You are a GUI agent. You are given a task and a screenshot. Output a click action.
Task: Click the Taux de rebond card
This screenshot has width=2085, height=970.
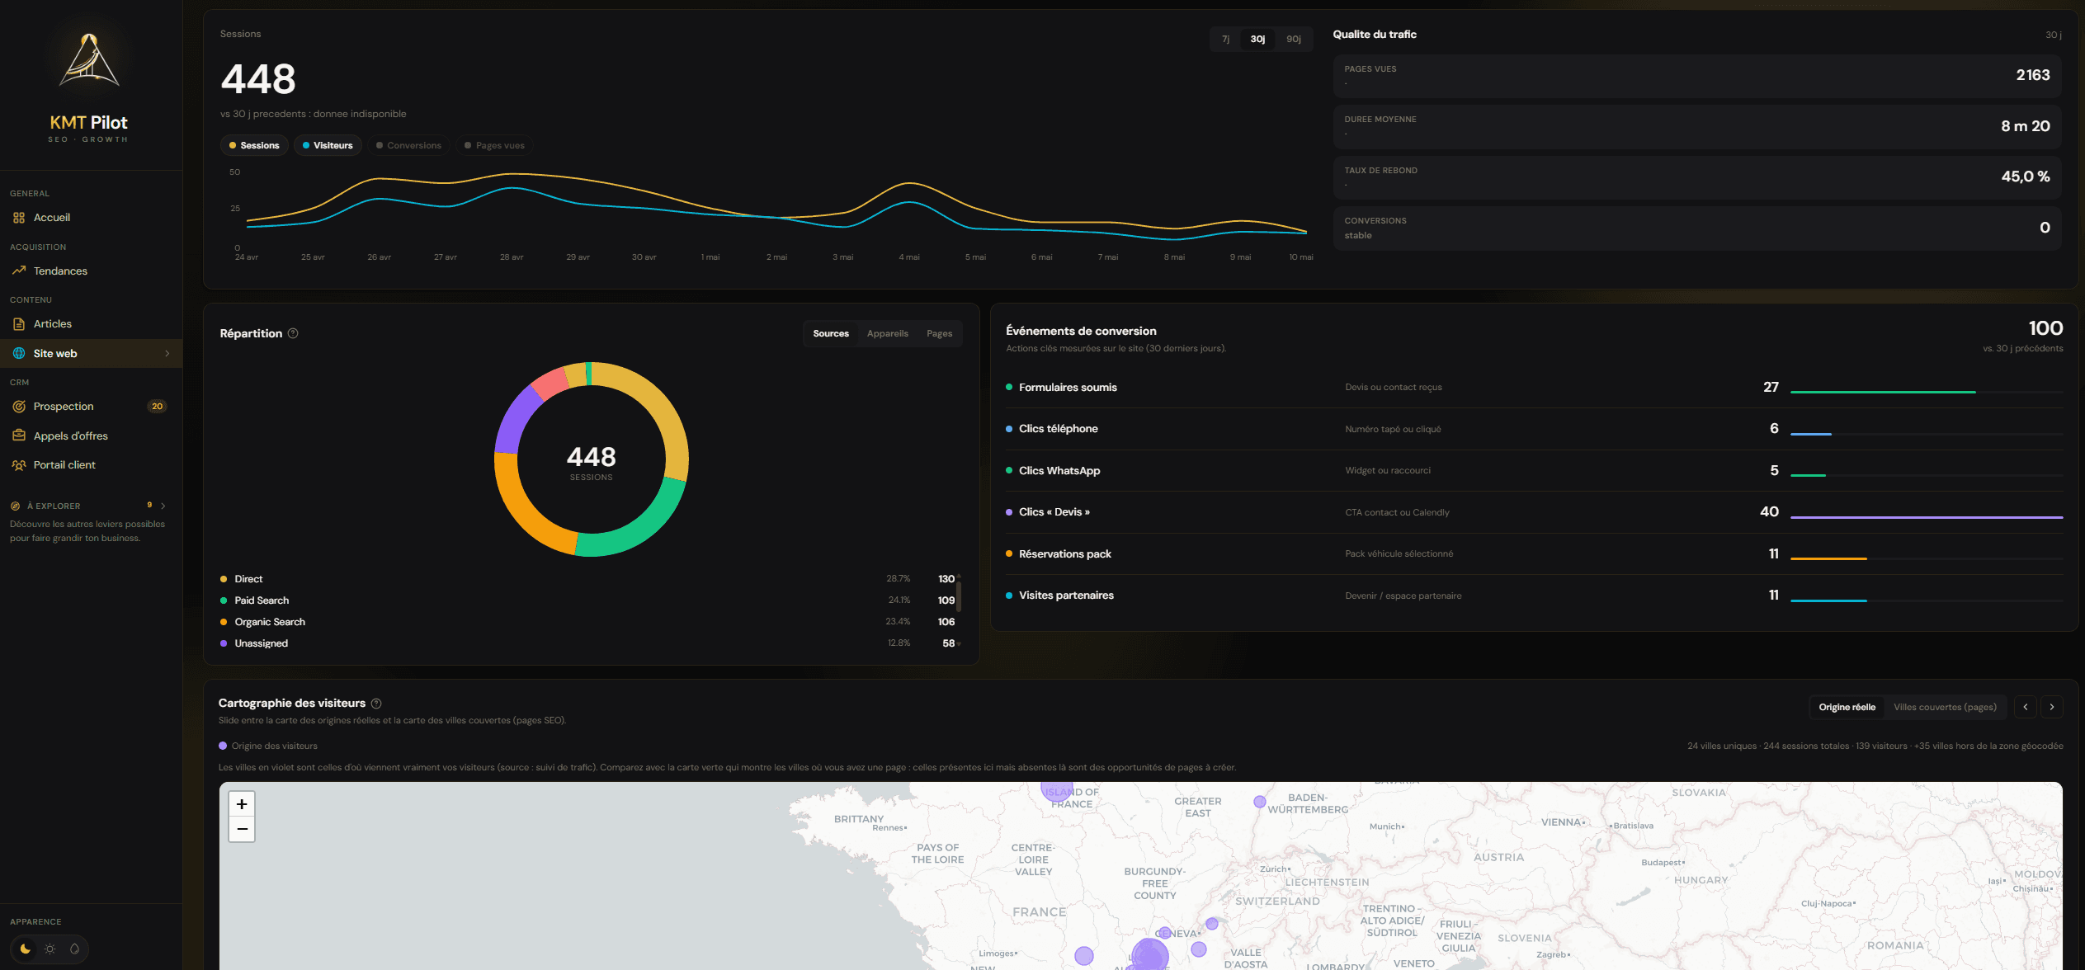(1697, 178)
